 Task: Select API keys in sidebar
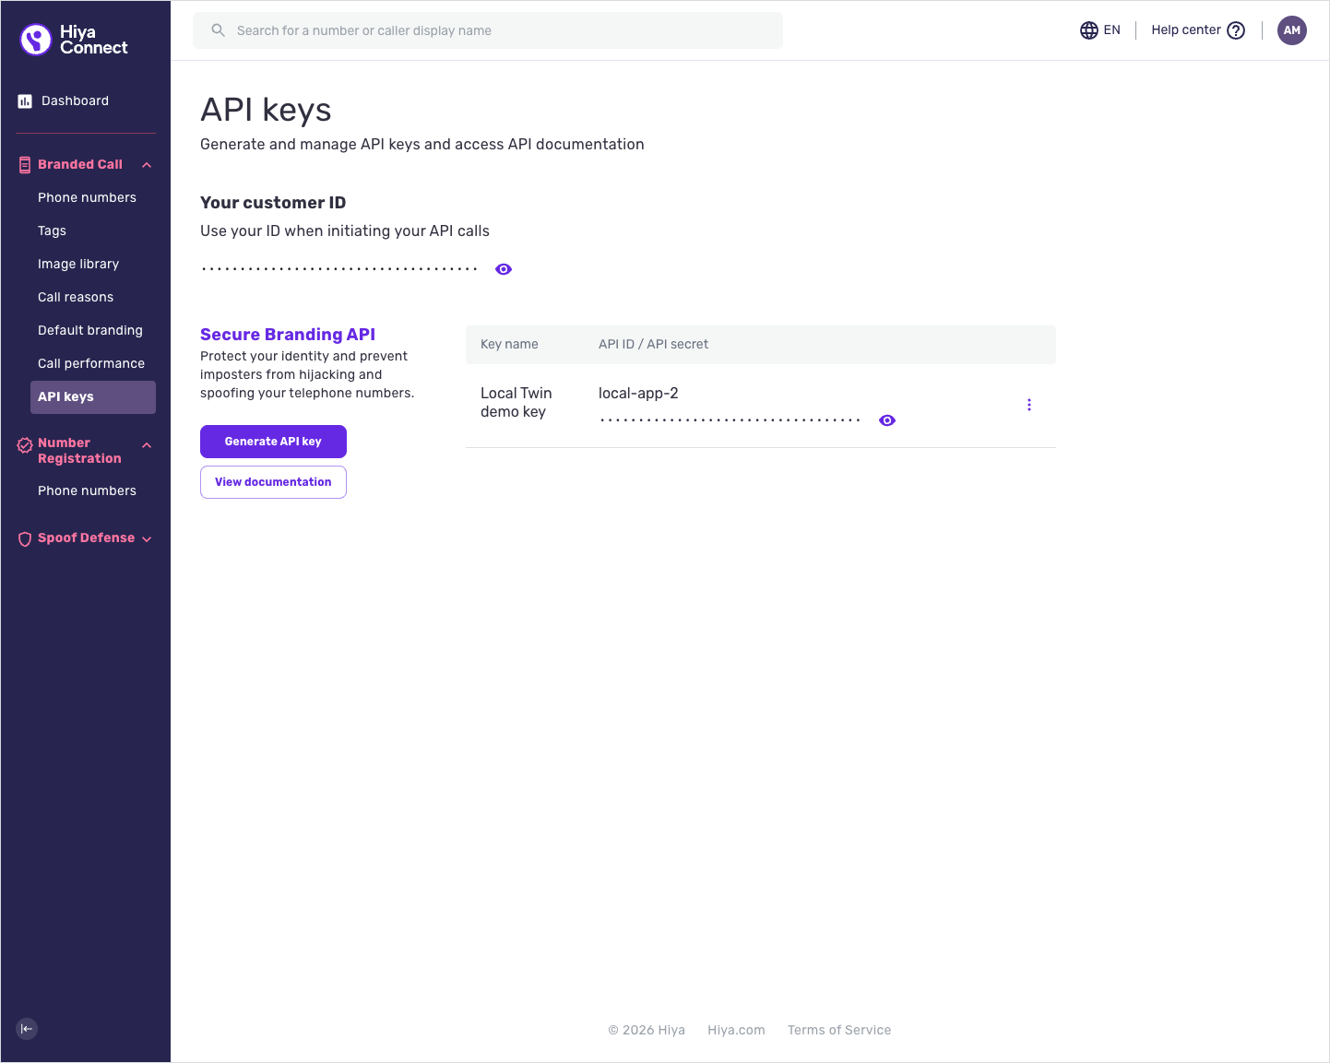tap(93, 397)
